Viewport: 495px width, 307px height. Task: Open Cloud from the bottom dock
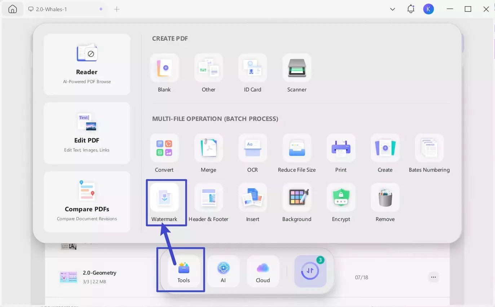[x=263, y=271]
